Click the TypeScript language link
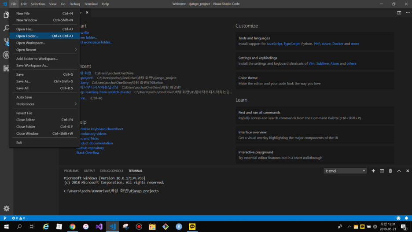 [291, 44]
